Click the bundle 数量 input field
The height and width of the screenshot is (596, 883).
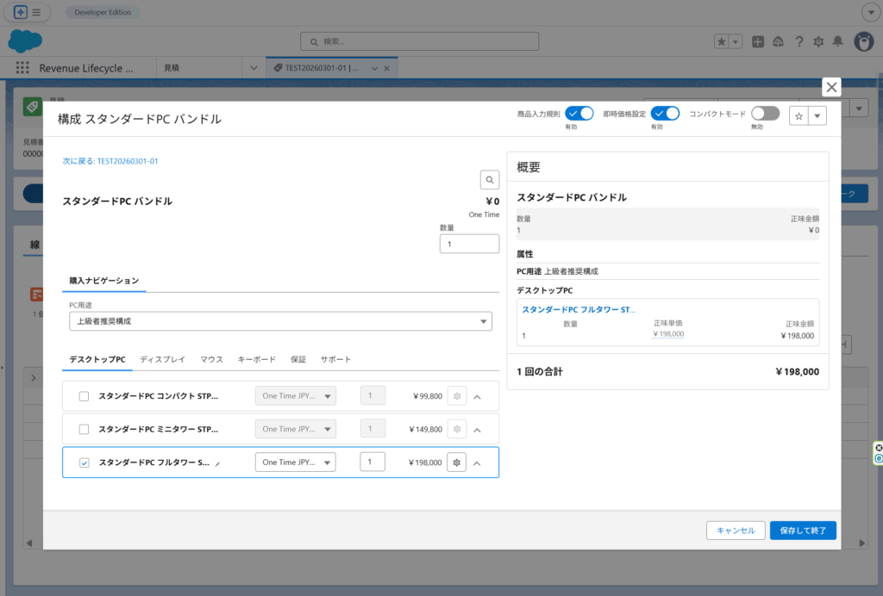(469, 244)
